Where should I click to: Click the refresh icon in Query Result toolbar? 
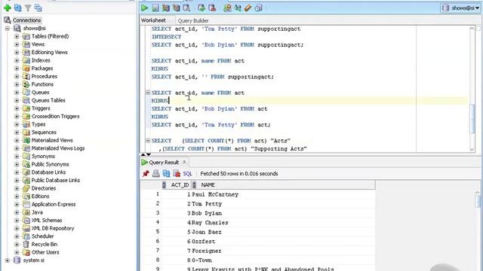click(x=166, y=174)
